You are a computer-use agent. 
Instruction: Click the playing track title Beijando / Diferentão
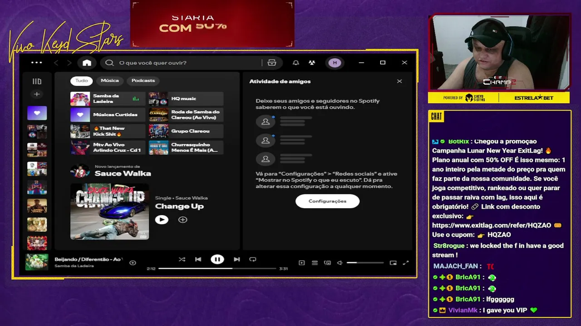pyautogui.click(x=89, y=259)
